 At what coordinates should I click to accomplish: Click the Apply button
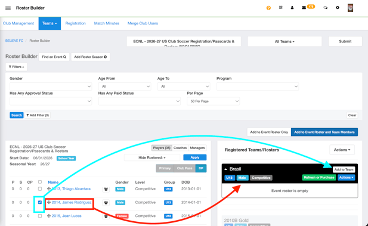(x=195, y=157)
